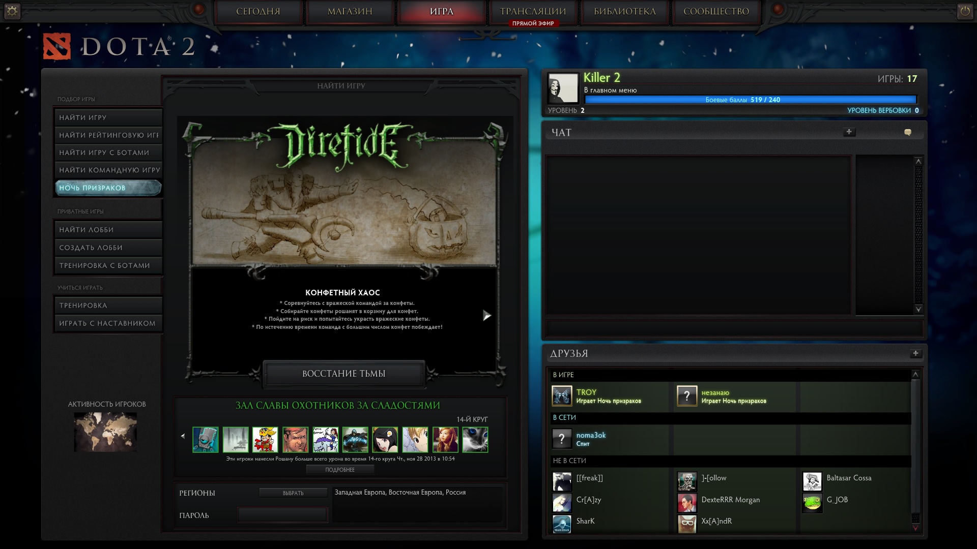This screenshot has height=549, width=977.
Task: Click В игре friends section header
Action: click(731, 375)
